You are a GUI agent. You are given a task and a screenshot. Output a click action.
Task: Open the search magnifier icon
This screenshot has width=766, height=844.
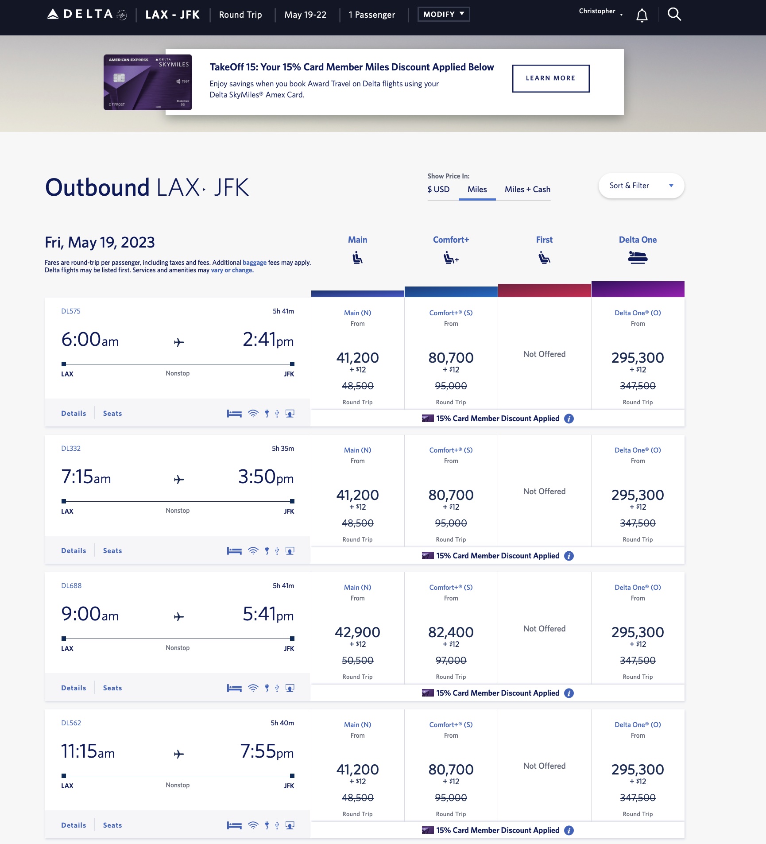pos(674,15)
